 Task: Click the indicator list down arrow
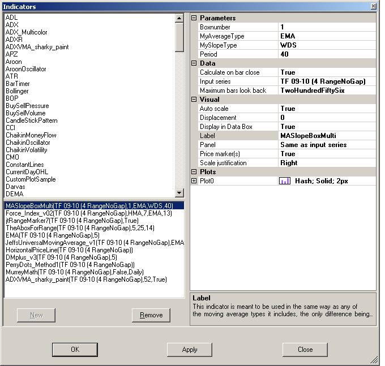pos(179,193)
